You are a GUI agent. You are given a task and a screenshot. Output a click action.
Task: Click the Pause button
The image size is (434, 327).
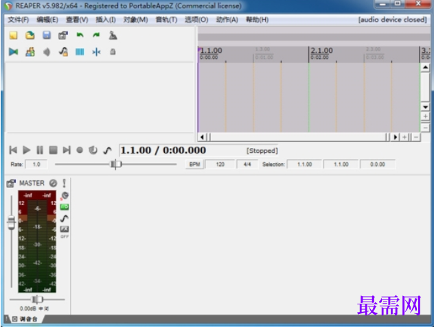[x=40, y=150]
